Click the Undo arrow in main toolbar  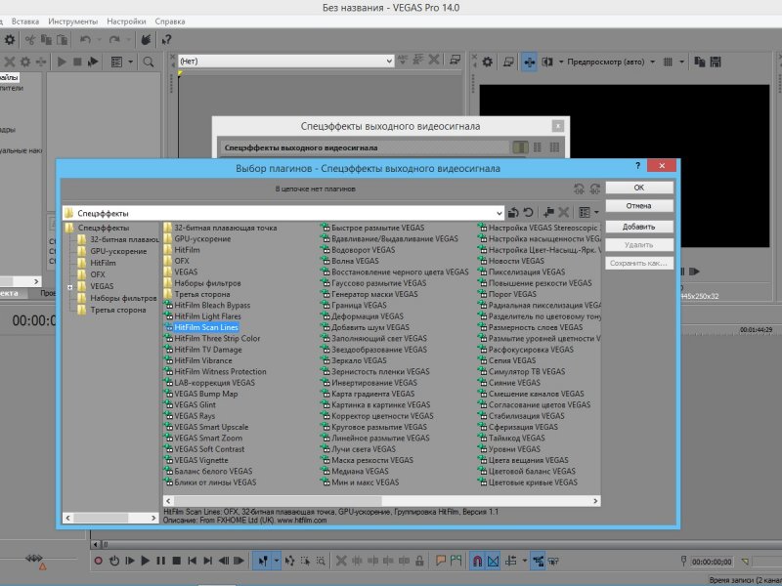(85, 40)
